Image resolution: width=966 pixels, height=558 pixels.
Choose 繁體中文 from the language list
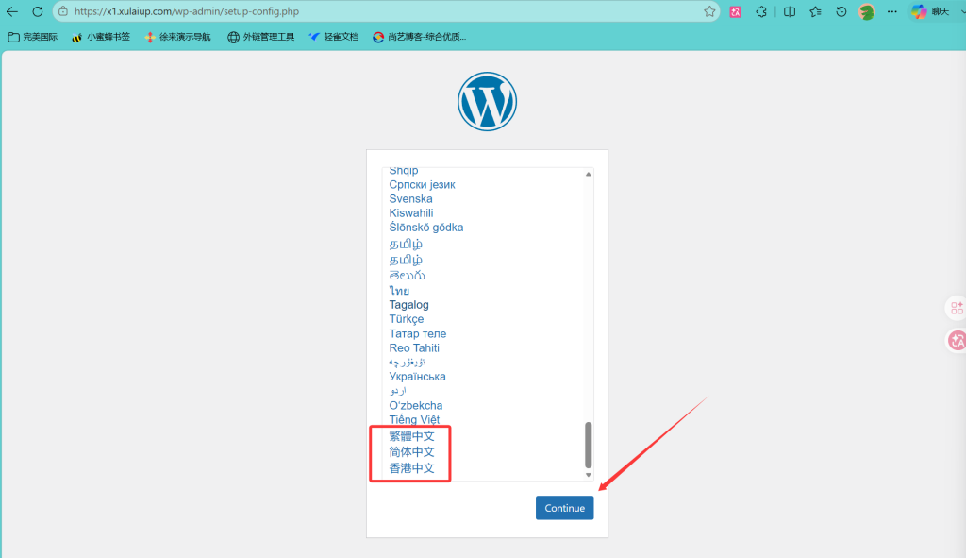click(x=411, y=436)
